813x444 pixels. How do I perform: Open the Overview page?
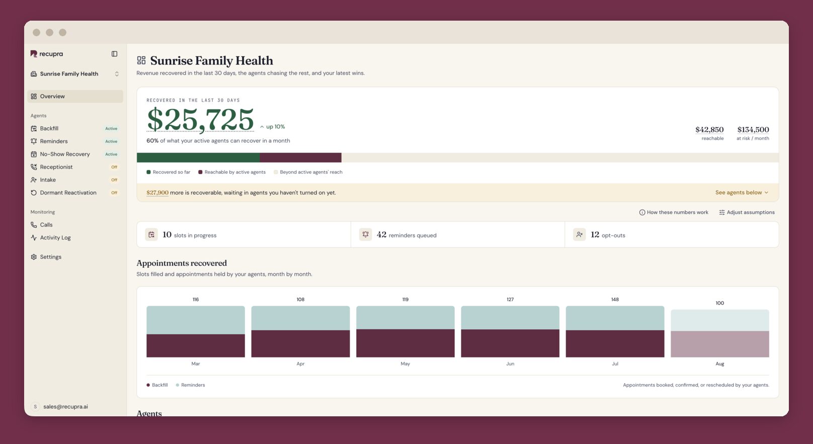[x=75, y=96]
